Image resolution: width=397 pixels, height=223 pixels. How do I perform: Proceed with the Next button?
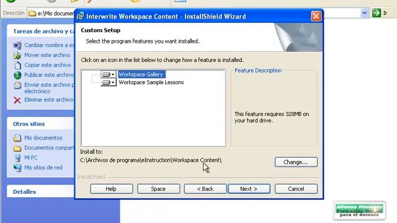[249, 189]
